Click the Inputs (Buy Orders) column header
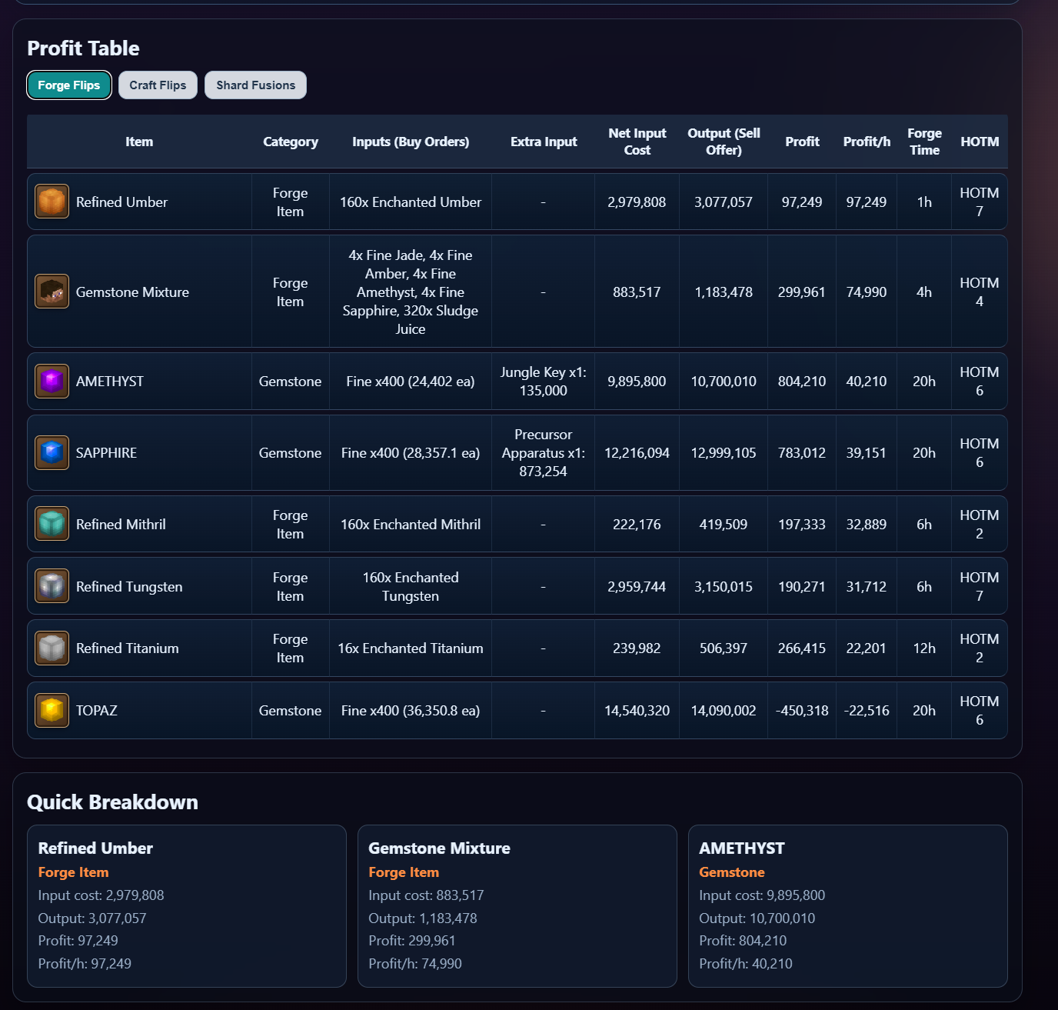The width and height of the screenshot is (1058, 1010). pos(411,142)
